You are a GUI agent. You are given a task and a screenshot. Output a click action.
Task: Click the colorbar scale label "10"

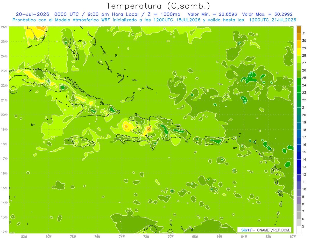(x=304, y=189)
